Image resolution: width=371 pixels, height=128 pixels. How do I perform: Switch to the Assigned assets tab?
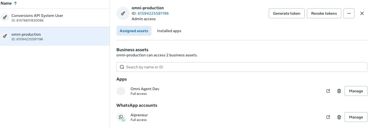click(134, 31)
